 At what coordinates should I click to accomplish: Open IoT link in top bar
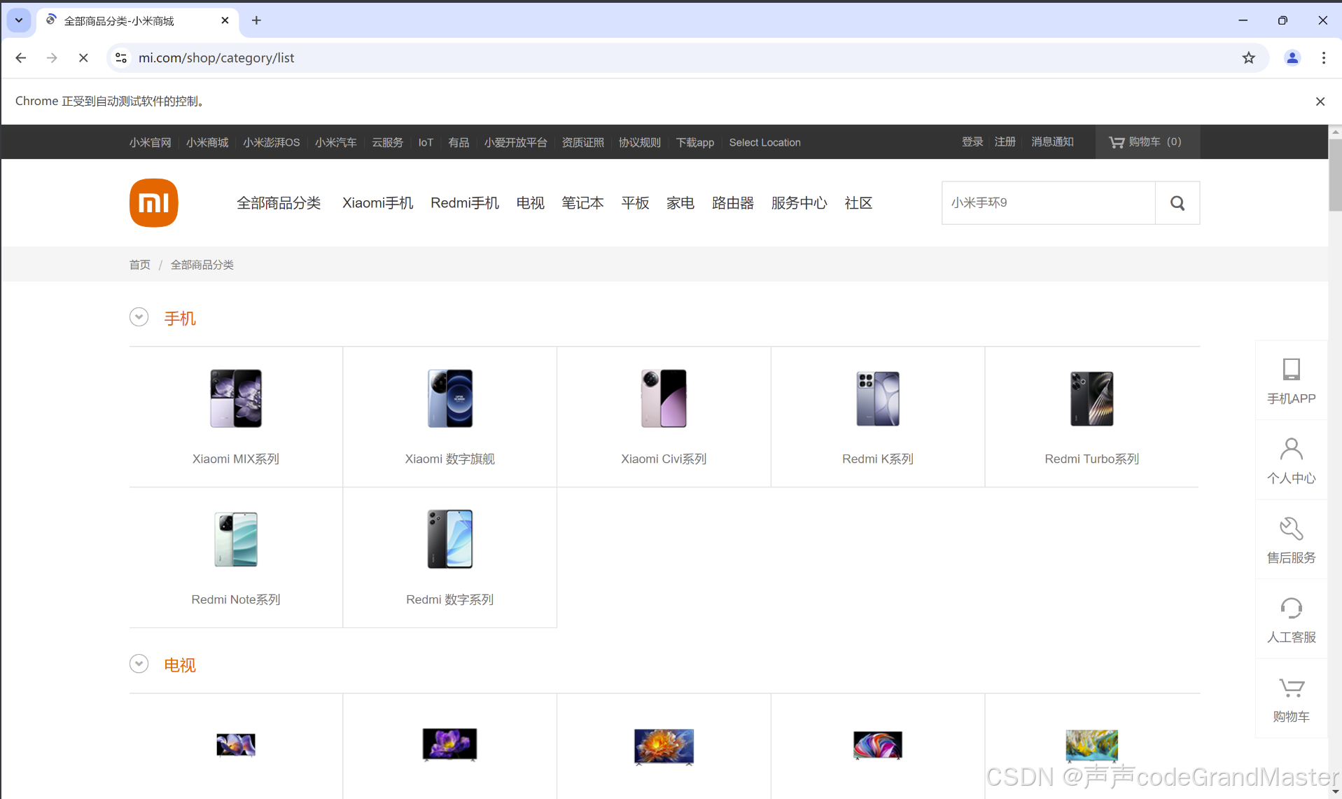tap(426, 142)
